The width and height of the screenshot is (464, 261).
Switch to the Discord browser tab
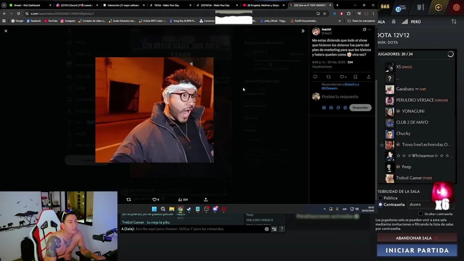(77, 5)
